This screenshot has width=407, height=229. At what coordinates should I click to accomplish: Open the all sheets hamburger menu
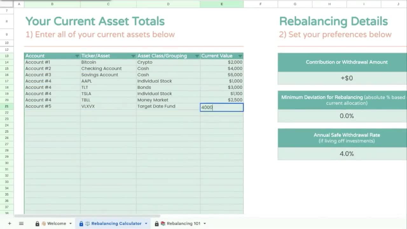pyautogui.click(x=21, y=223)
